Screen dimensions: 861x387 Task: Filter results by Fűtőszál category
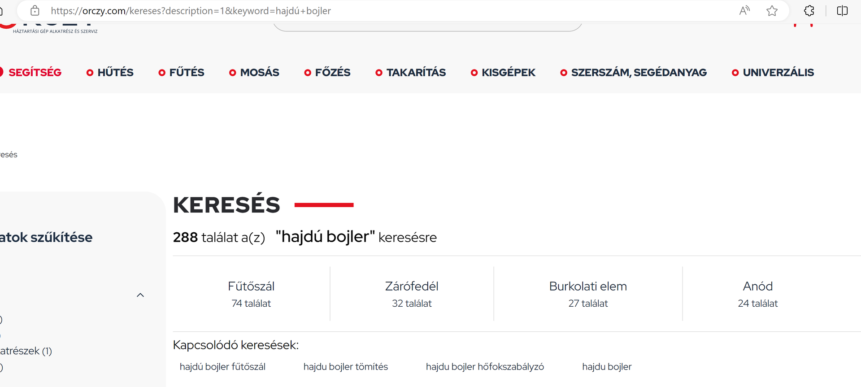point(251,294)
